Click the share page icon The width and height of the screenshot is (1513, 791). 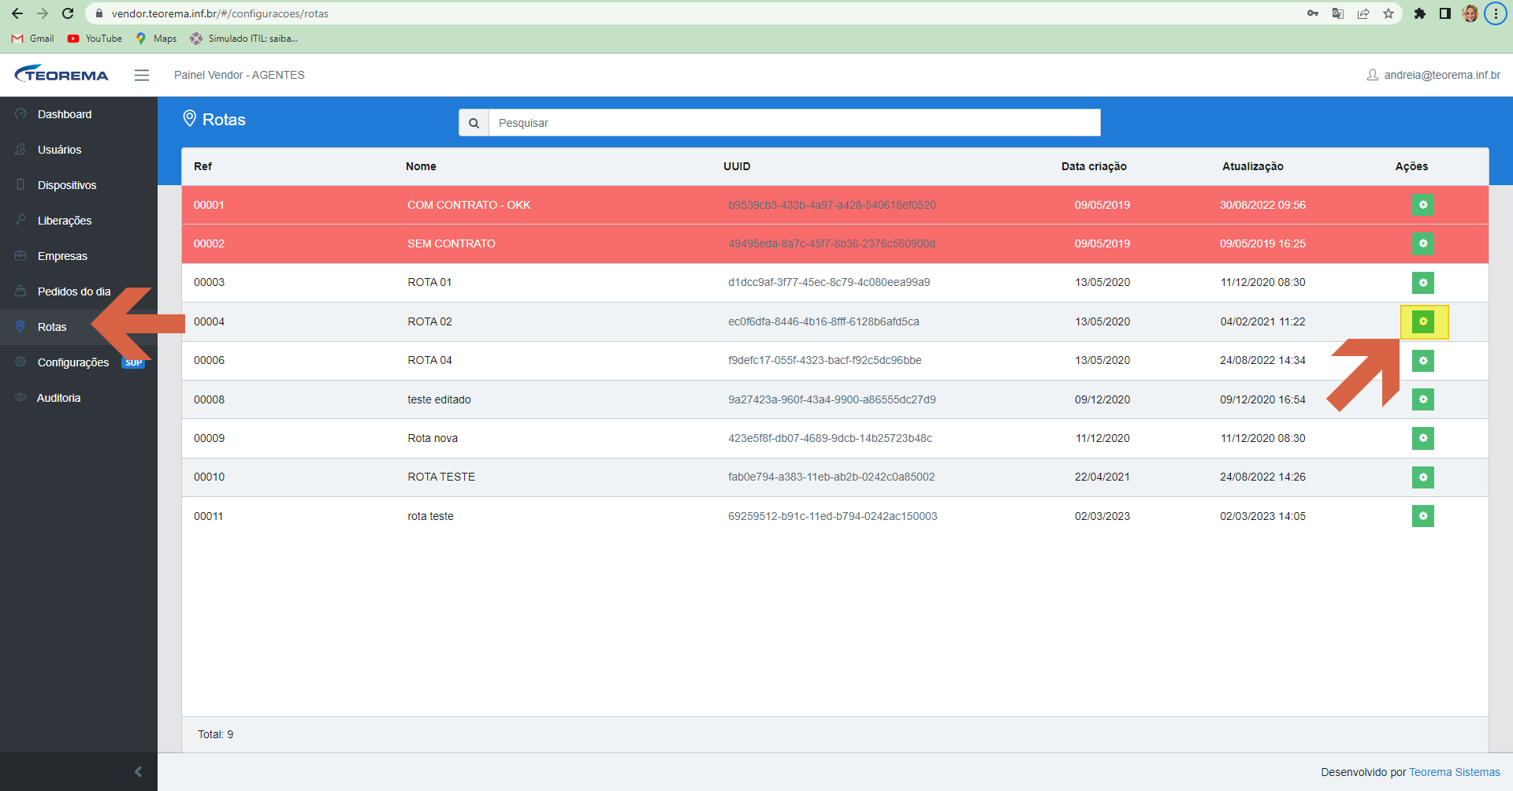[x=1363, y=13]
